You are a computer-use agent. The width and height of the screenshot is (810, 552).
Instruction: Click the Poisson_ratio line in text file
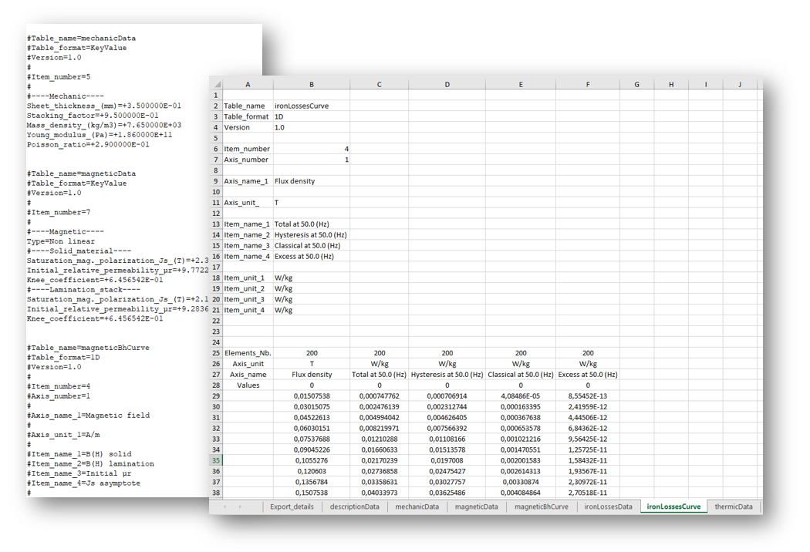click(x=89, y=145)
